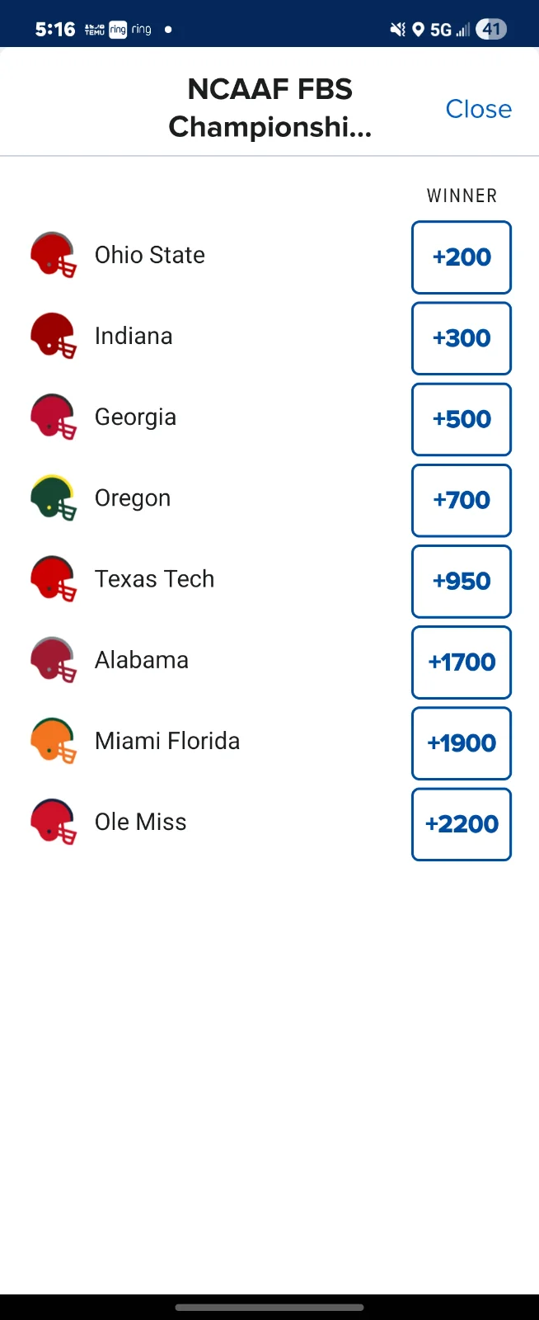Click the Alabama helmet icon
The height and width of the screenshot is (1320, 539).
click(x=53, y=659)
